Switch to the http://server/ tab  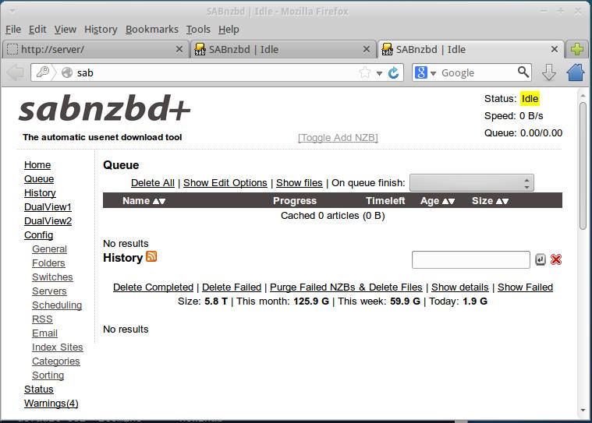(x=95, y=49)
